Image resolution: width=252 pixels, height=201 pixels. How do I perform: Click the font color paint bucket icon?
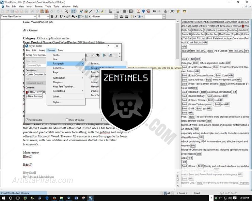pyautogui.click(x=73, y=17)
